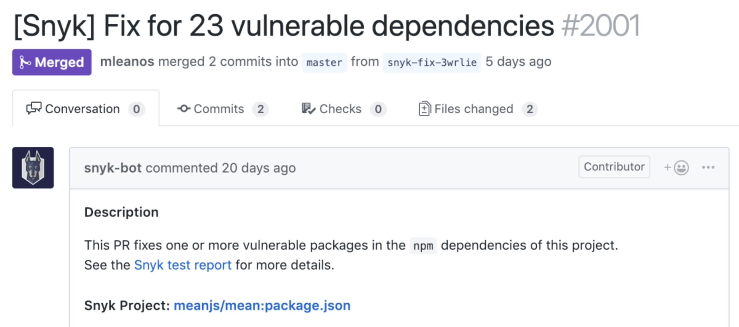Viewport: 739px width, 327px height.
Task: Open the add reaction smiley icon
Action: click(x=677, y=167)
